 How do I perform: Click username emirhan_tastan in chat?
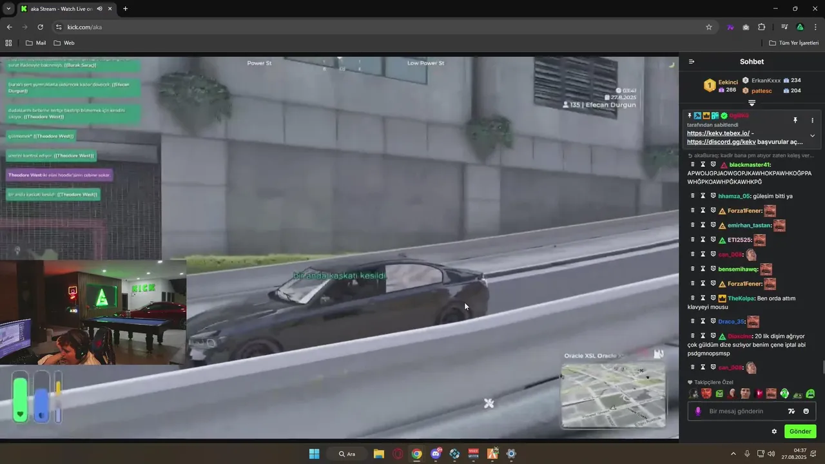point(749,225)
